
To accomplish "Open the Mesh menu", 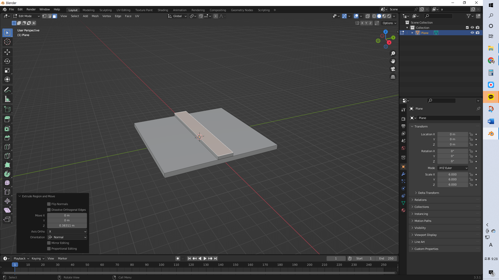I will pyautogui.click(x=95, y=16).
